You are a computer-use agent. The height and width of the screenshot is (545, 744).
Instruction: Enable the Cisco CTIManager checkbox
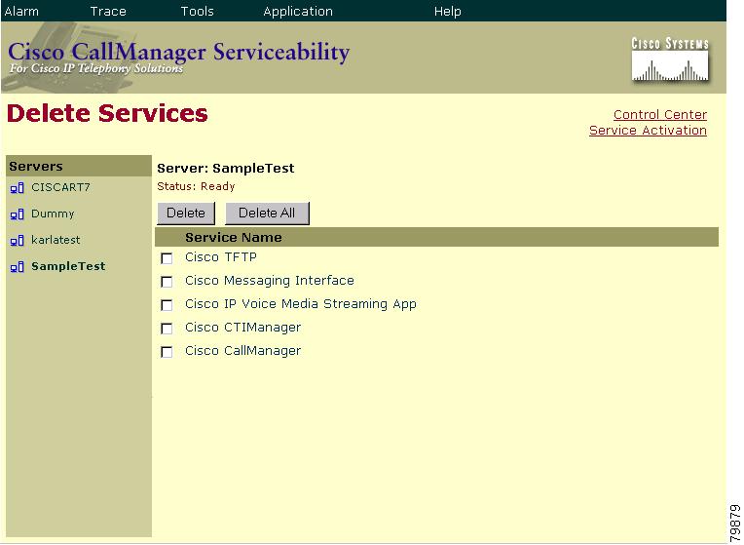167,329
